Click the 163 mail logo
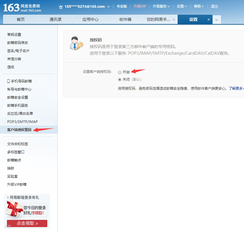Screen dimensions: 244x232 pyautogui.click(x=22, y=7)
